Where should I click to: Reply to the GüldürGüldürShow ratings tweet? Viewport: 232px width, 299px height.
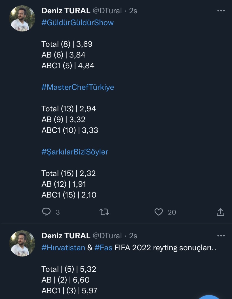pyautogui.click(x=46, y=212)
